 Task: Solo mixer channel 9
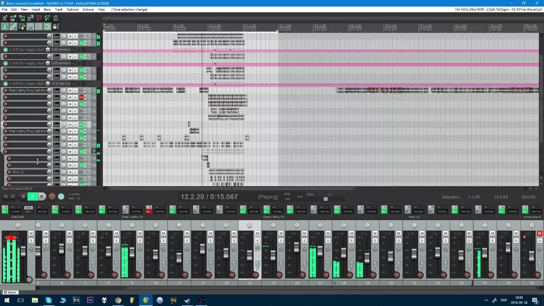[139, 241]
